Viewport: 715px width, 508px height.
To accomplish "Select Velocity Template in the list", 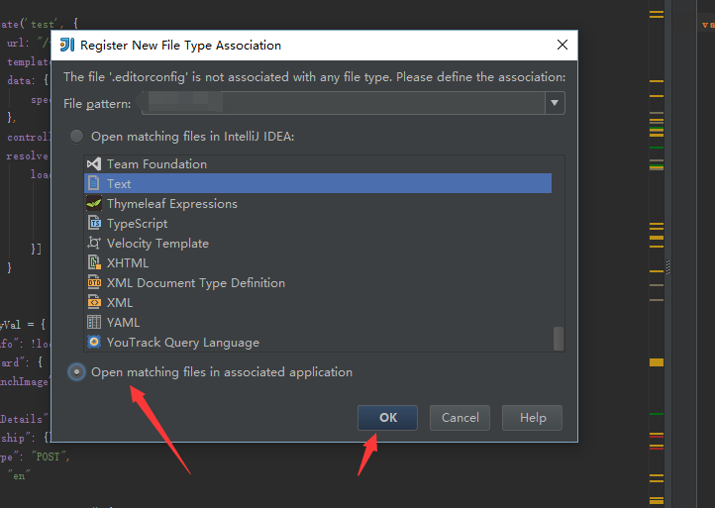I will pos(318,243).
